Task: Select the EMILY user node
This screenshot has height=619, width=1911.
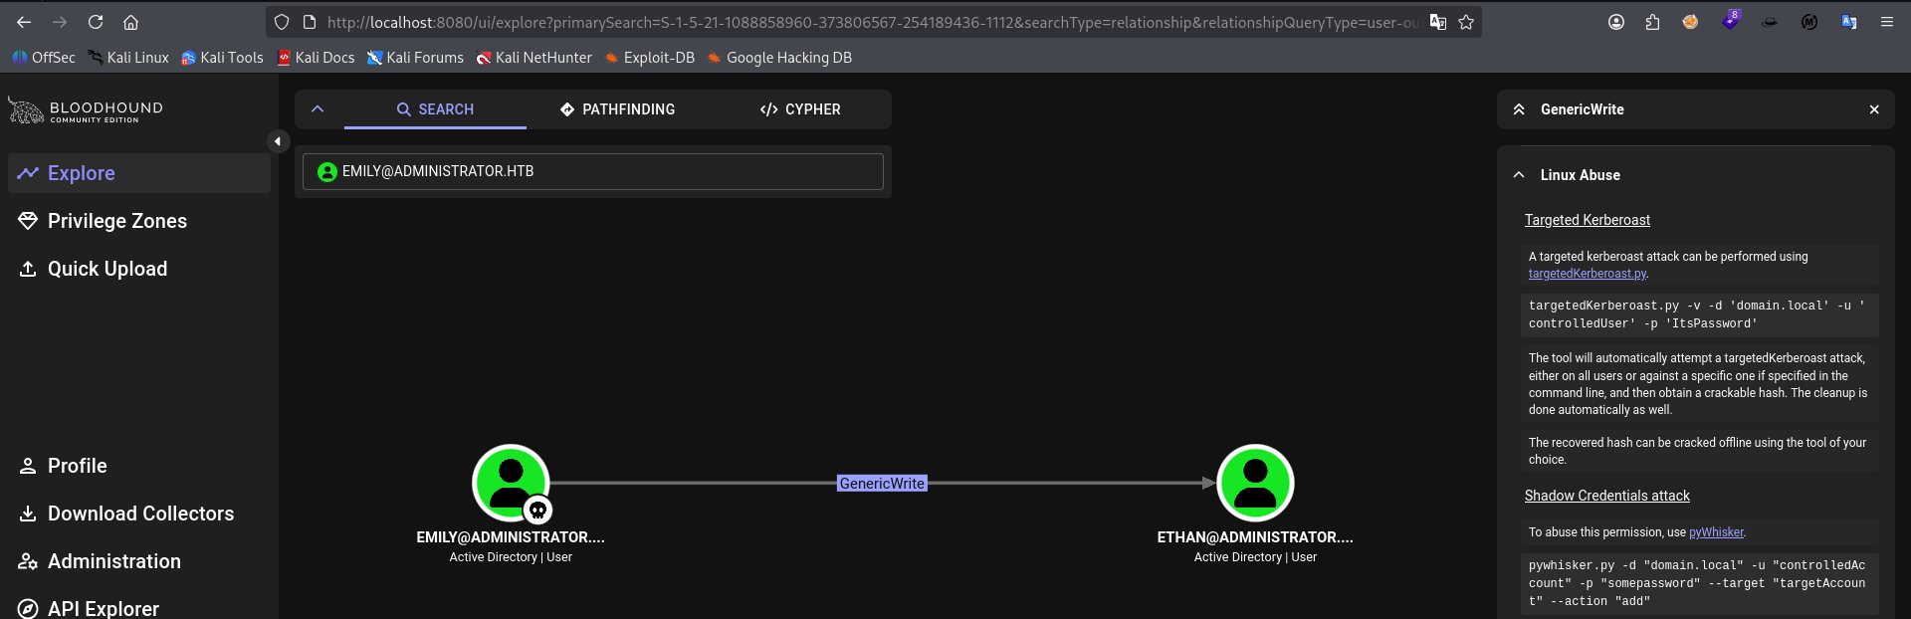Action: point(511,483)
